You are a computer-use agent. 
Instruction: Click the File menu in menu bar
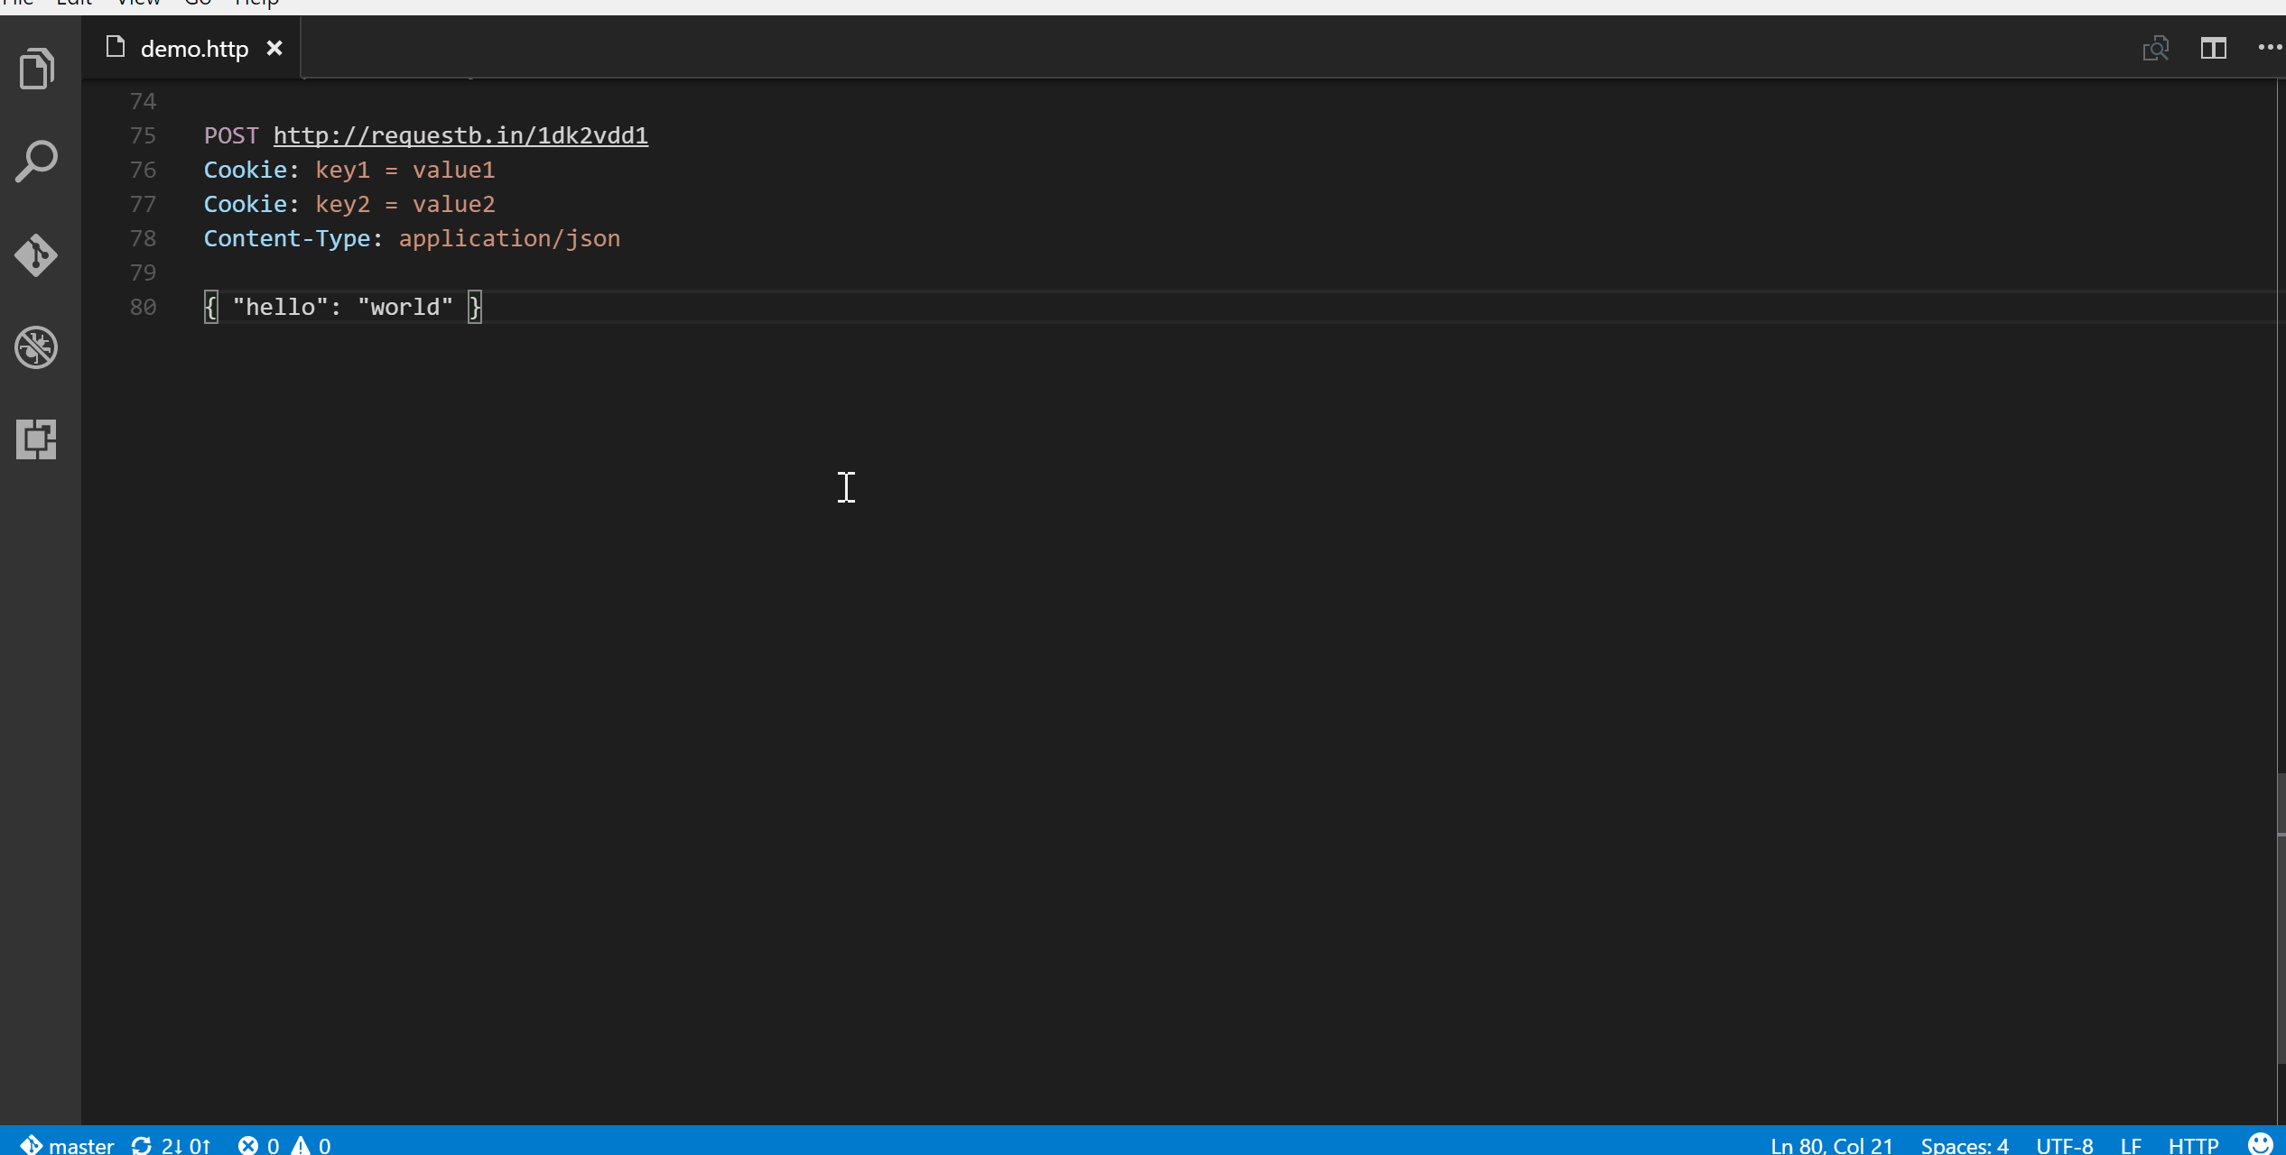point(21,3)
